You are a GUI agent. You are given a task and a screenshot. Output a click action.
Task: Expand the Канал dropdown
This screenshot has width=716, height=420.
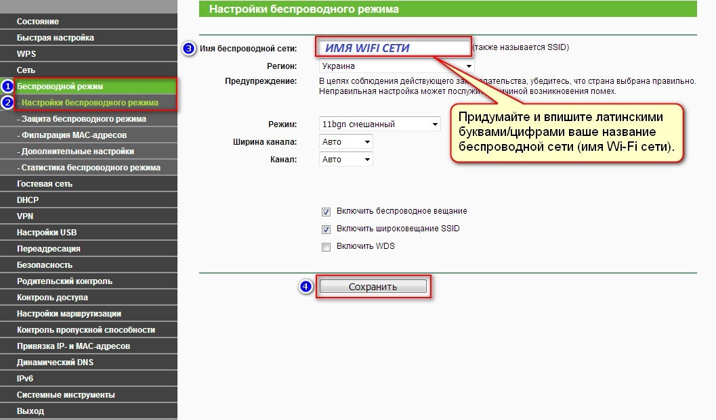click(345, 159)
